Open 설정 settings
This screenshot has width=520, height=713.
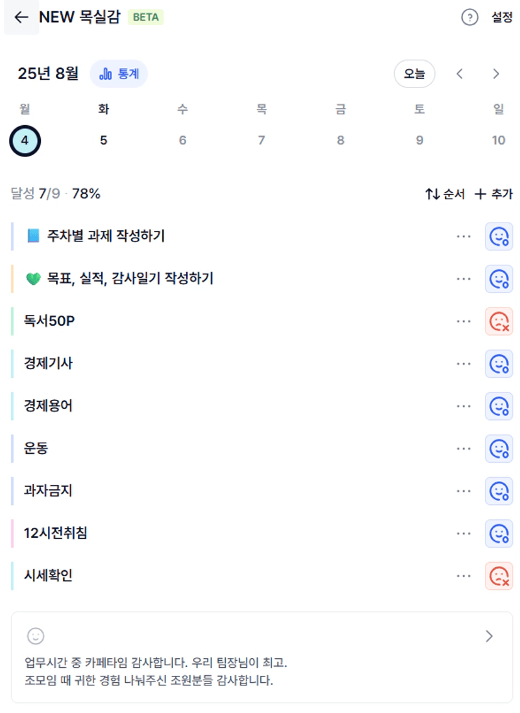coord(502,17)
